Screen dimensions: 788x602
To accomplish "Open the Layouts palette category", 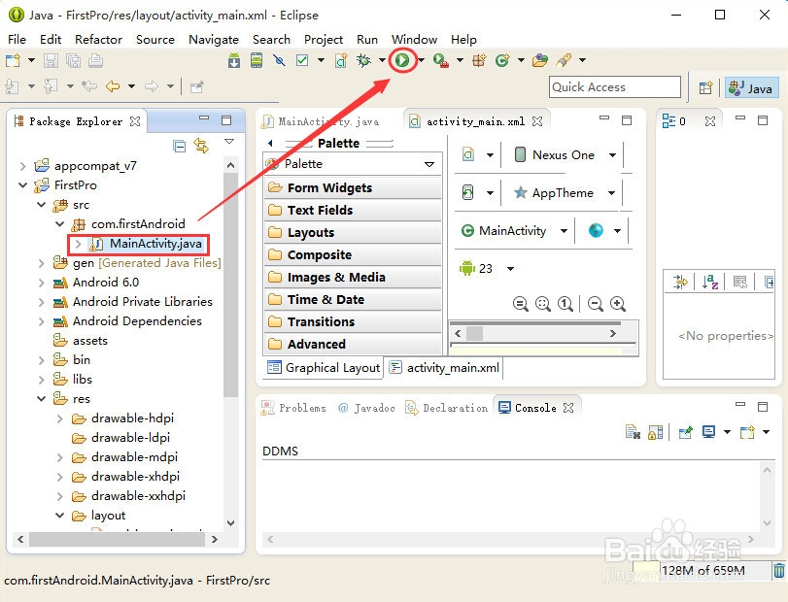I will pos(353,233).
